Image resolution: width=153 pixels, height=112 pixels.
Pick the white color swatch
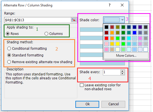[146, 49]
